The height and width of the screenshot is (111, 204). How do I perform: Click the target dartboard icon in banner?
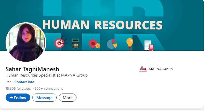tap(60, 42)
